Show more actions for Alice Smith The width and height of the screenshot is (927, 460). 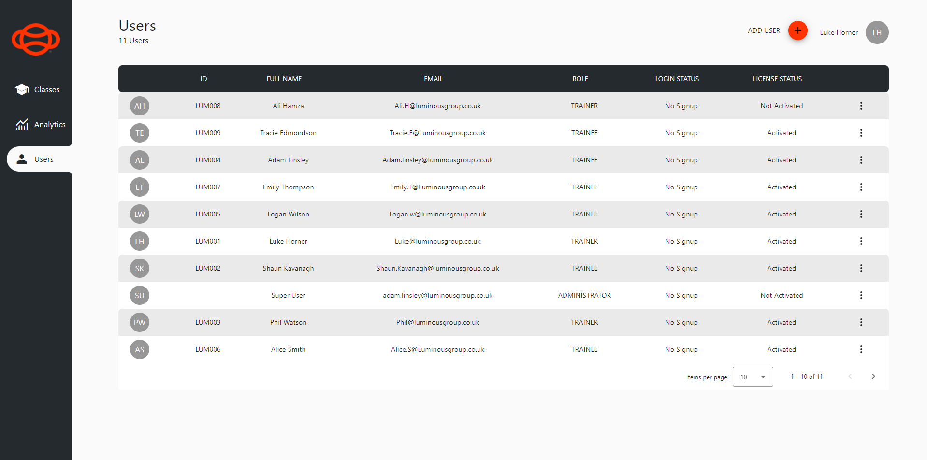[861, 349]
